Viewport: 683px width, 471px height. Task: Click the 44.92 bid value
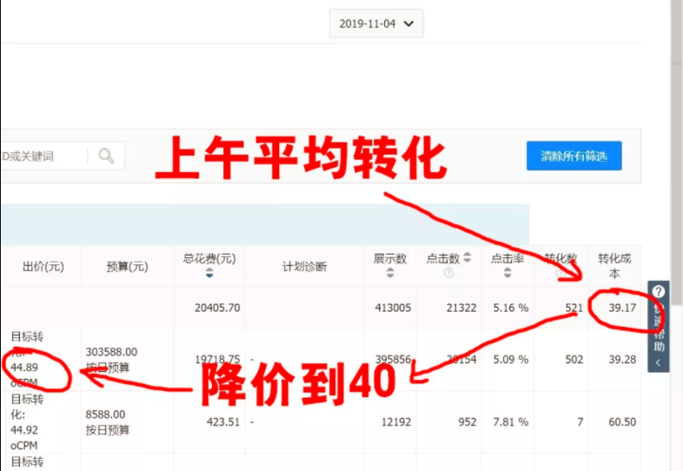click(x=24, y=430)
